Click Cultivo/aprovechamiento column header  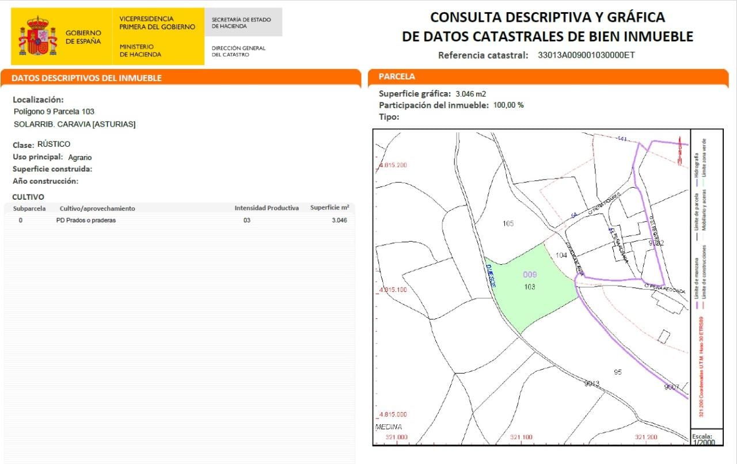(x=97, y=208)
